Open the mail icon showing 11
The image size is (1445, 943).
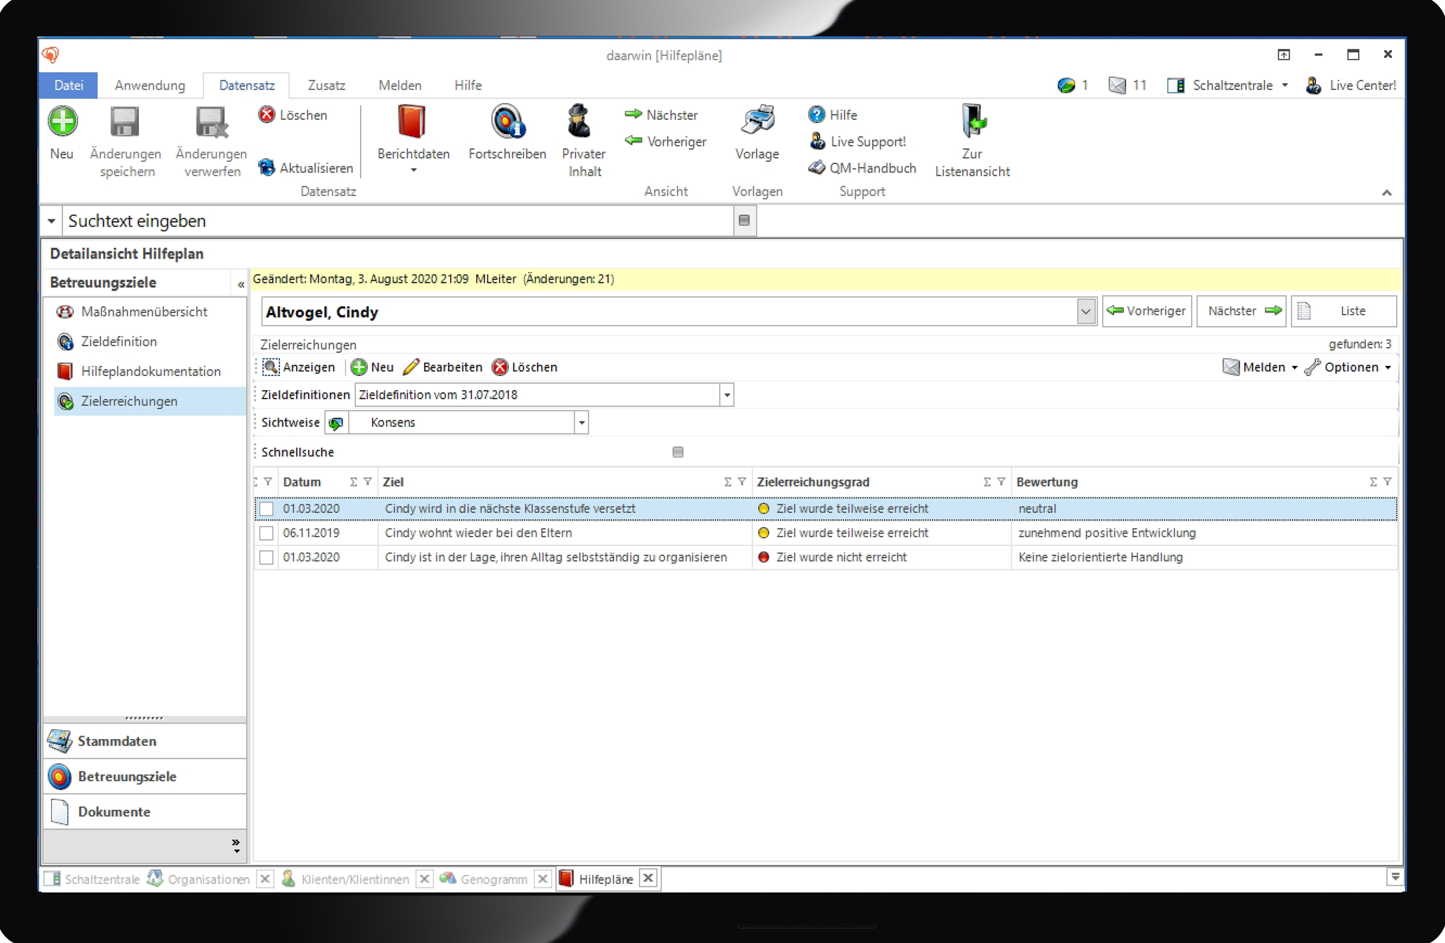coord(1116,86)
